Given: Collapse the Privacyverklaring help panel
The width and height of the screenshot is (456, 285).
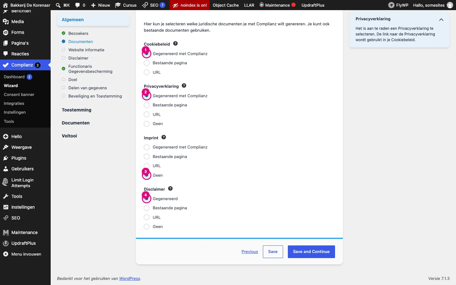Looking at the screenshot, I should coord(441,20).
